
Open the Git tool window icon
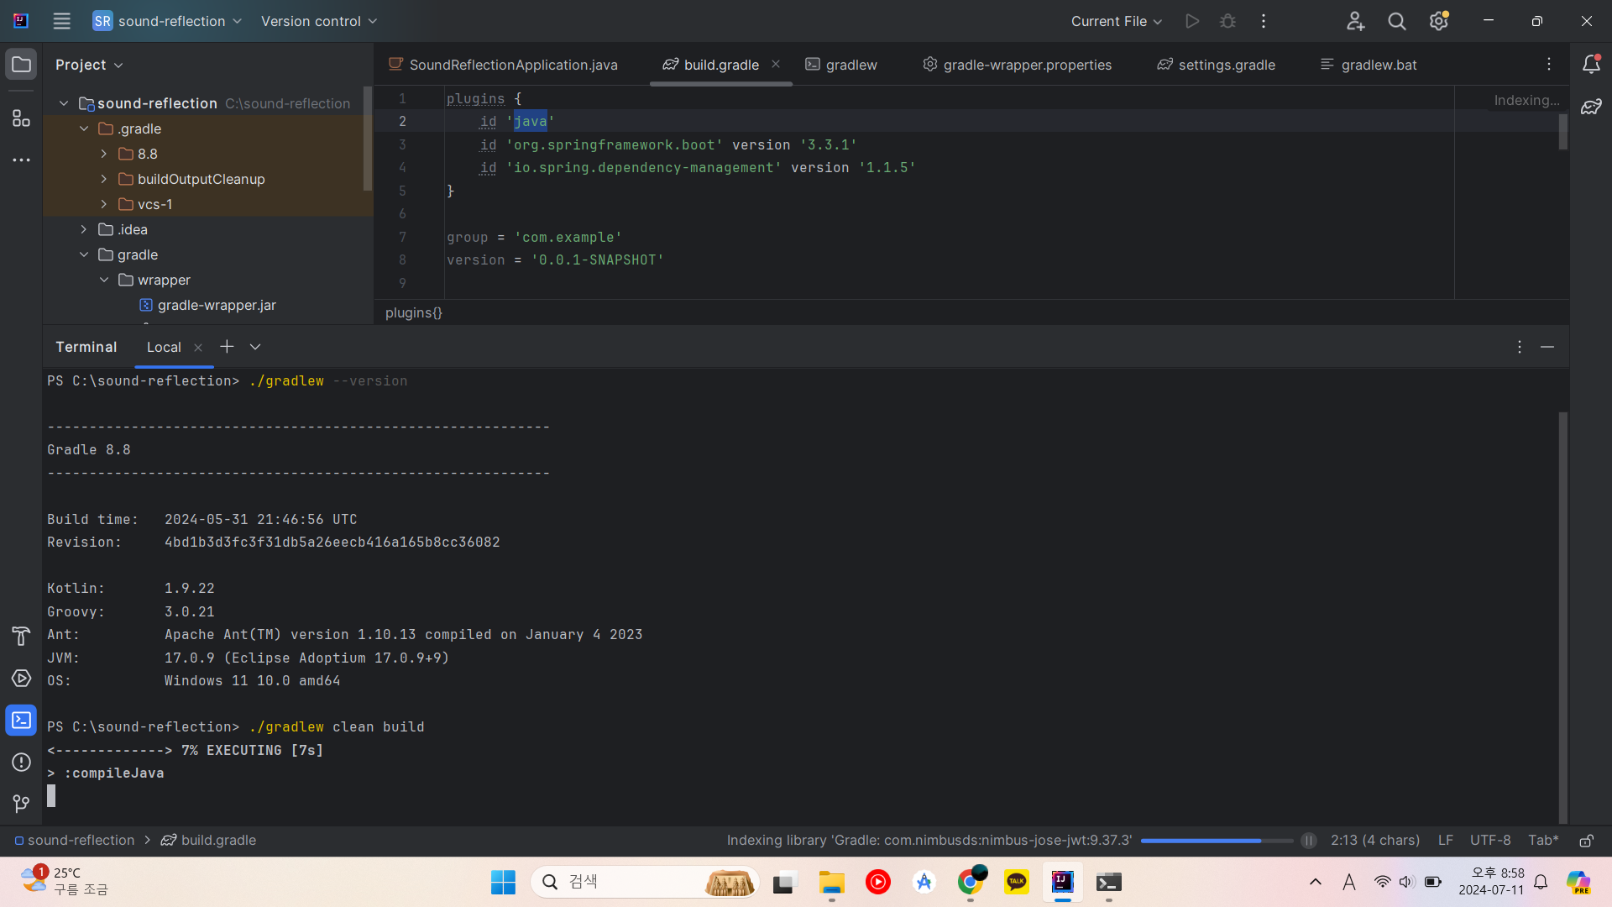[x=21, y=804]
